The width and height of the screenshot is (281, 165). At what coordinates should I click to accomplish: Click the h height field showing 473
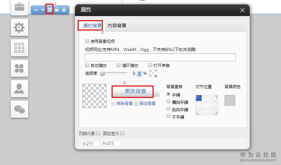click(113, 144)
